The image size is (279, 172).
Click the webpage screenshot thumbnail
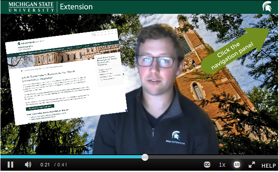pyautogui.click(x=66, y=76)
